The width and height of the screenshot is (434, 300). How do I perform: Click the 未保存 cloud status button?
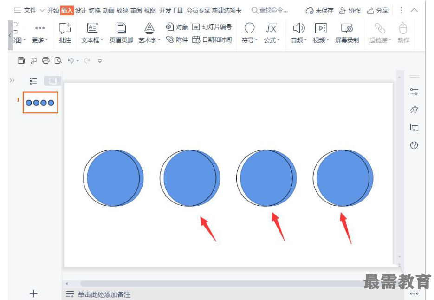click(319, 11)
